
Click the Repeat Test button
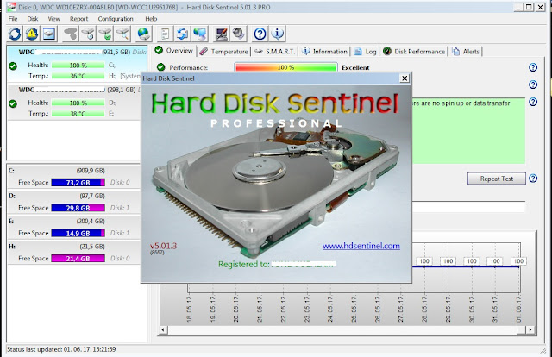tap(497, 178)
